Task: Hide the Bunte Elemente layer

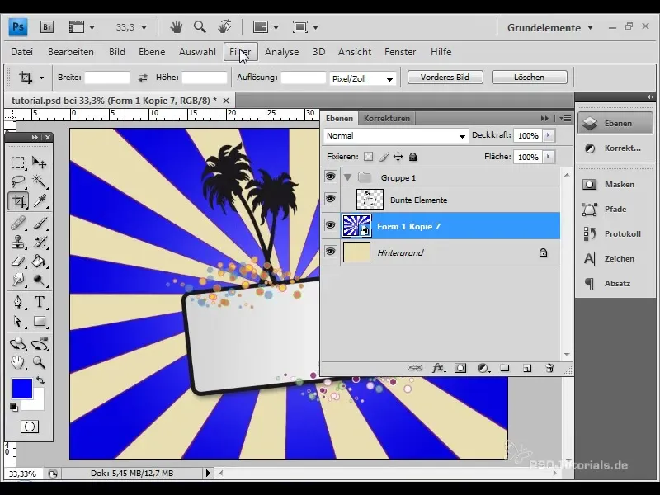Action: point(331,198)
